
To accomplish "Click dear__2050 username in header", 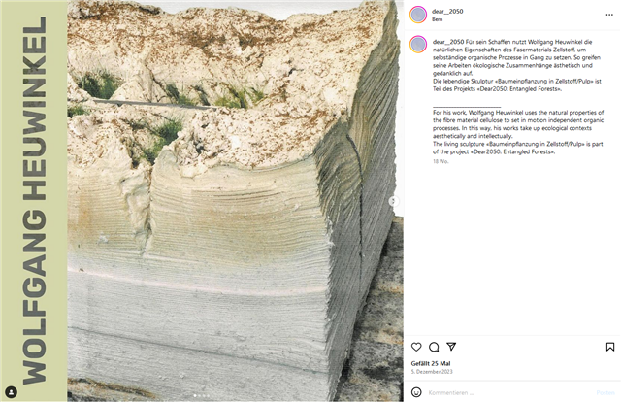I will coord(447,11).
